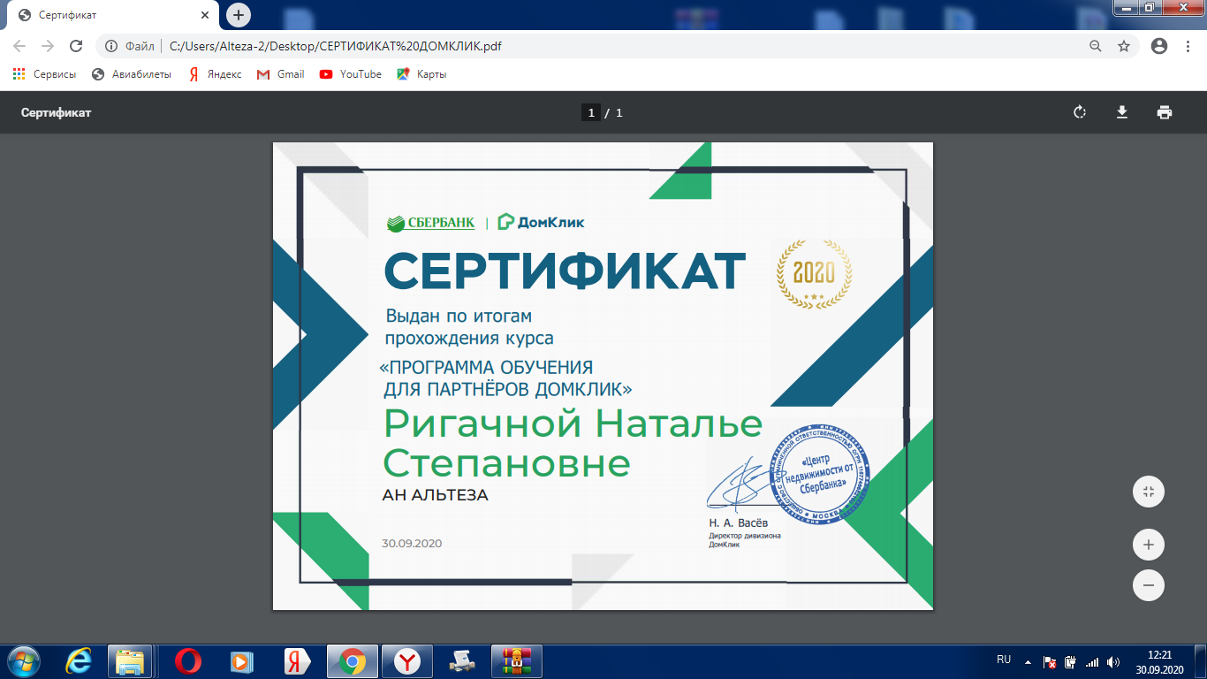Image resolution: width=1207 pixels, height=679 pixels.
Task: Open the YouTube bookmark
Action: (x=351, y=74)
